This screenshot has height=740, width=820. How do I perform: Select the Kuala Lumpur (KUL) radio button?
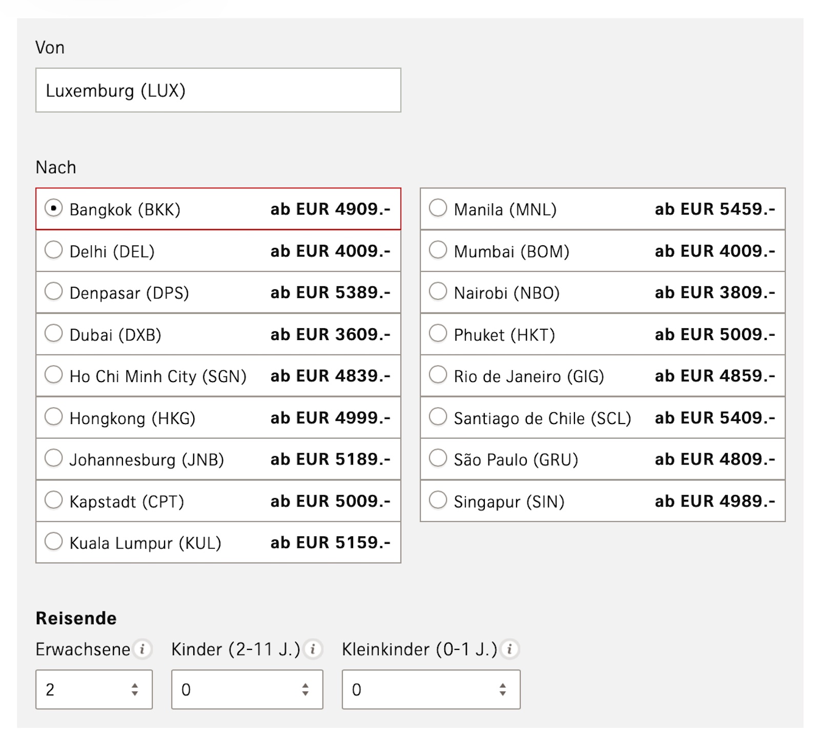point(53,542)
